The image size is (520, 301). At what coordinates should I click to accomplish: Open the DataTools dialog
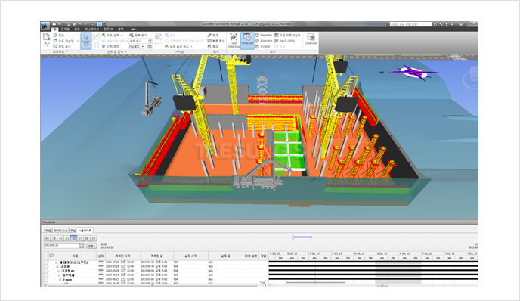[x=311, y=39]
